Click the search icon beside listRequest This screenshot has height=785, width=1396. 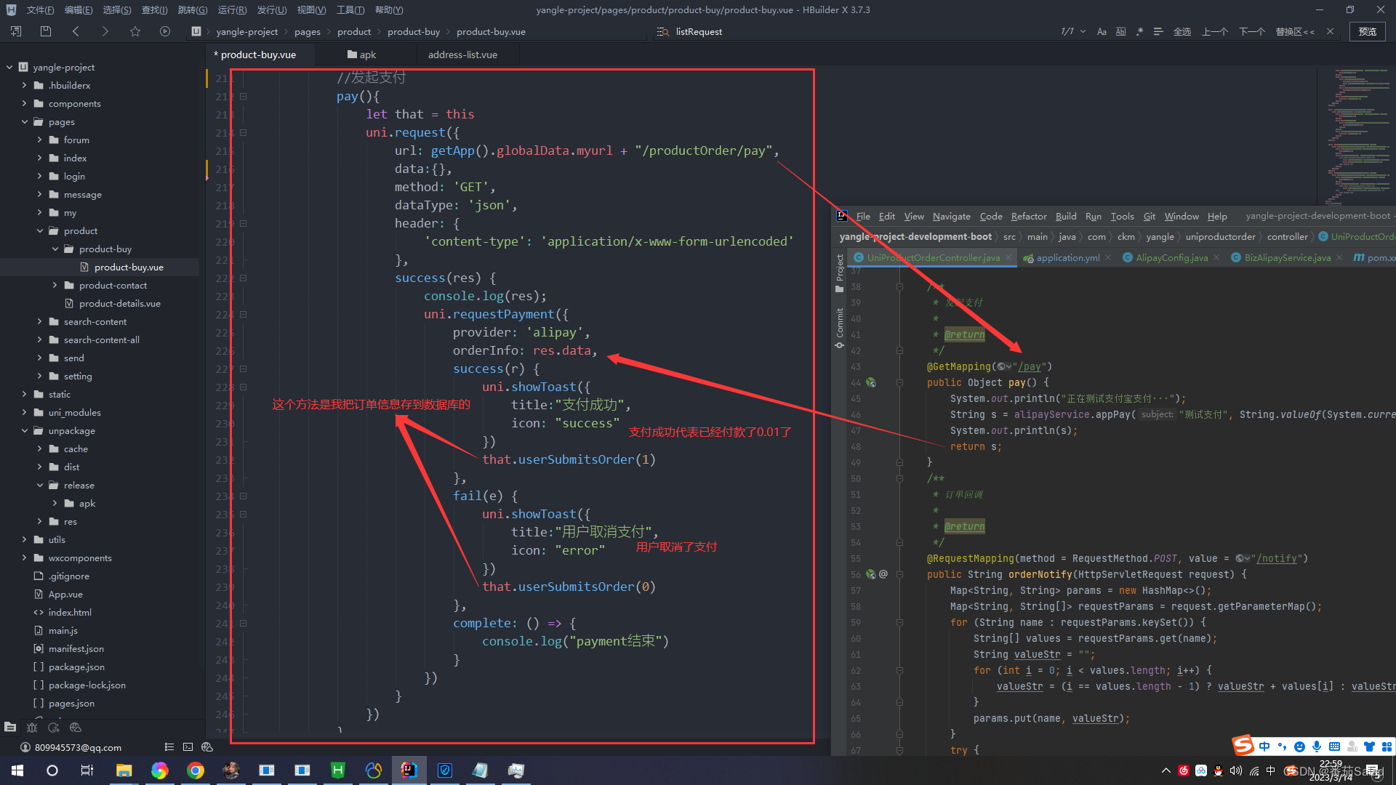[662, 32]
